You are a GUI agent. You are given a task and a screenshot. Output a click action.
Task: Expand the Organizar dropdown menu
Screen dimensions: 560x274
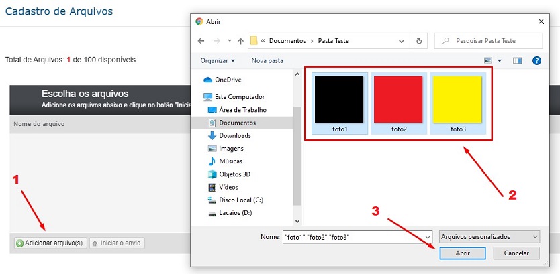[x=218, y=60]
